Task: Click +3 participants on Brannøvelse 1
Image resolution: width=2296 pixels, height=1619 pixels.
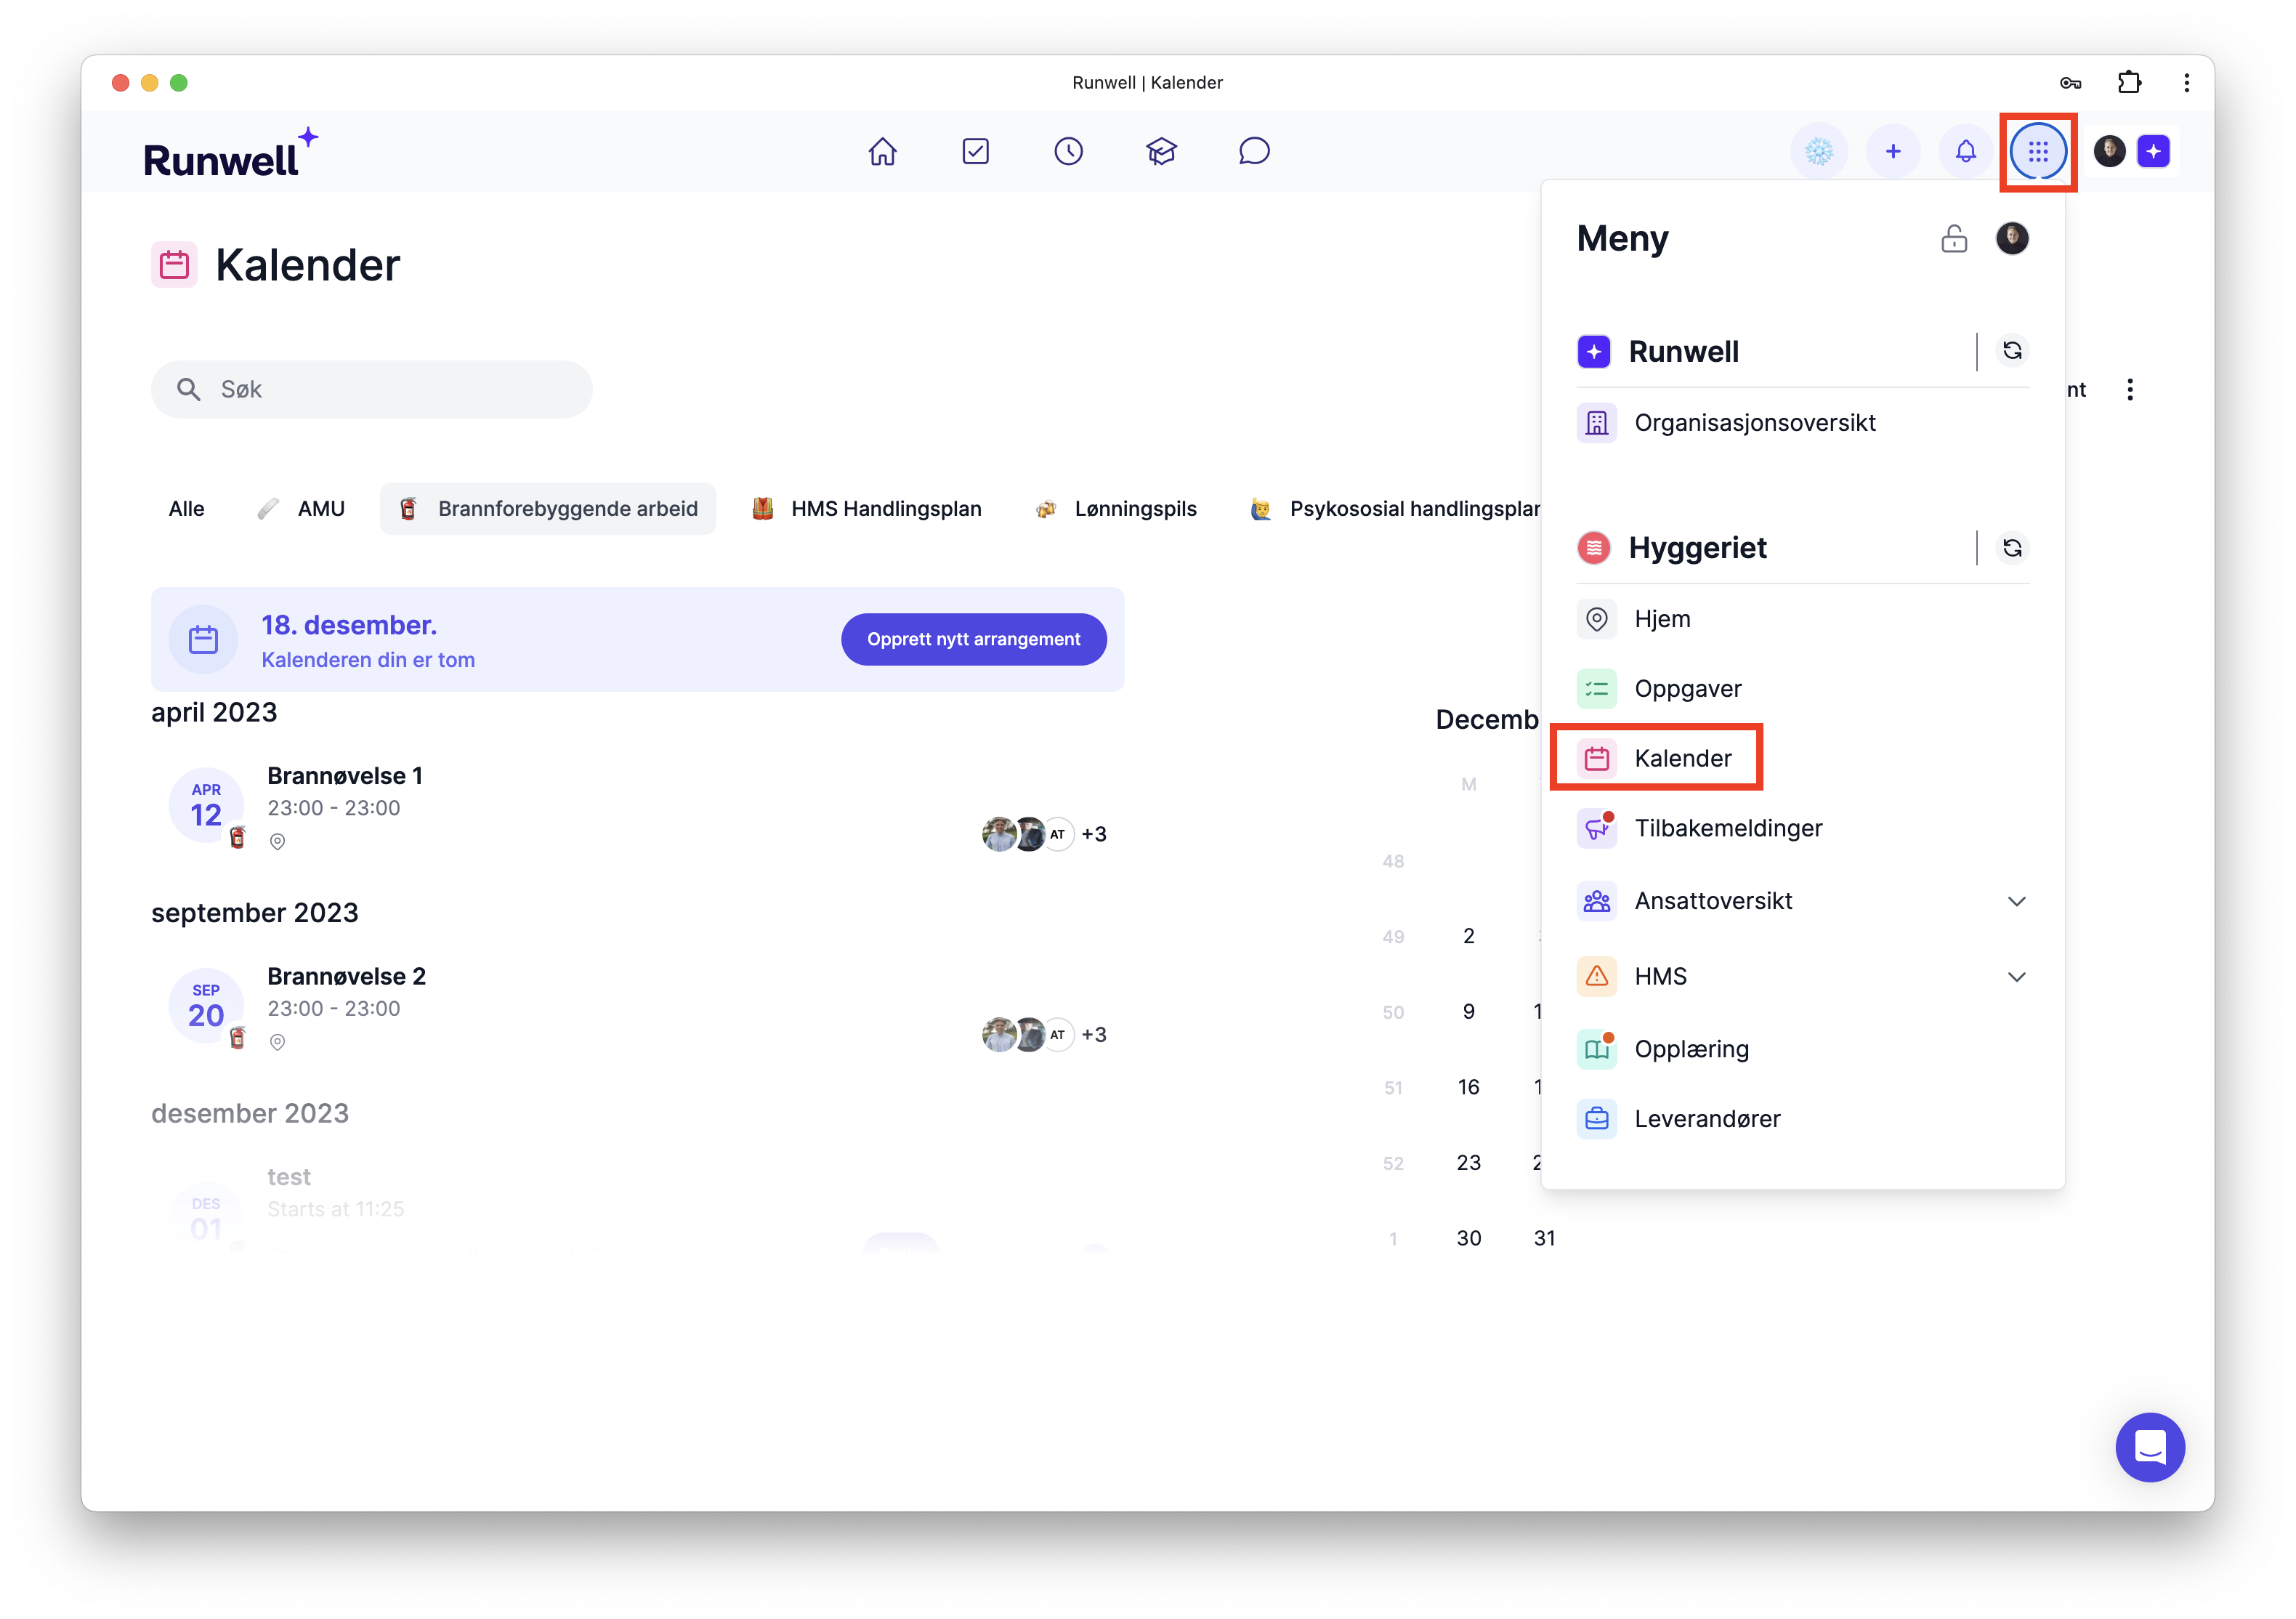Action: coord(1094,834)
